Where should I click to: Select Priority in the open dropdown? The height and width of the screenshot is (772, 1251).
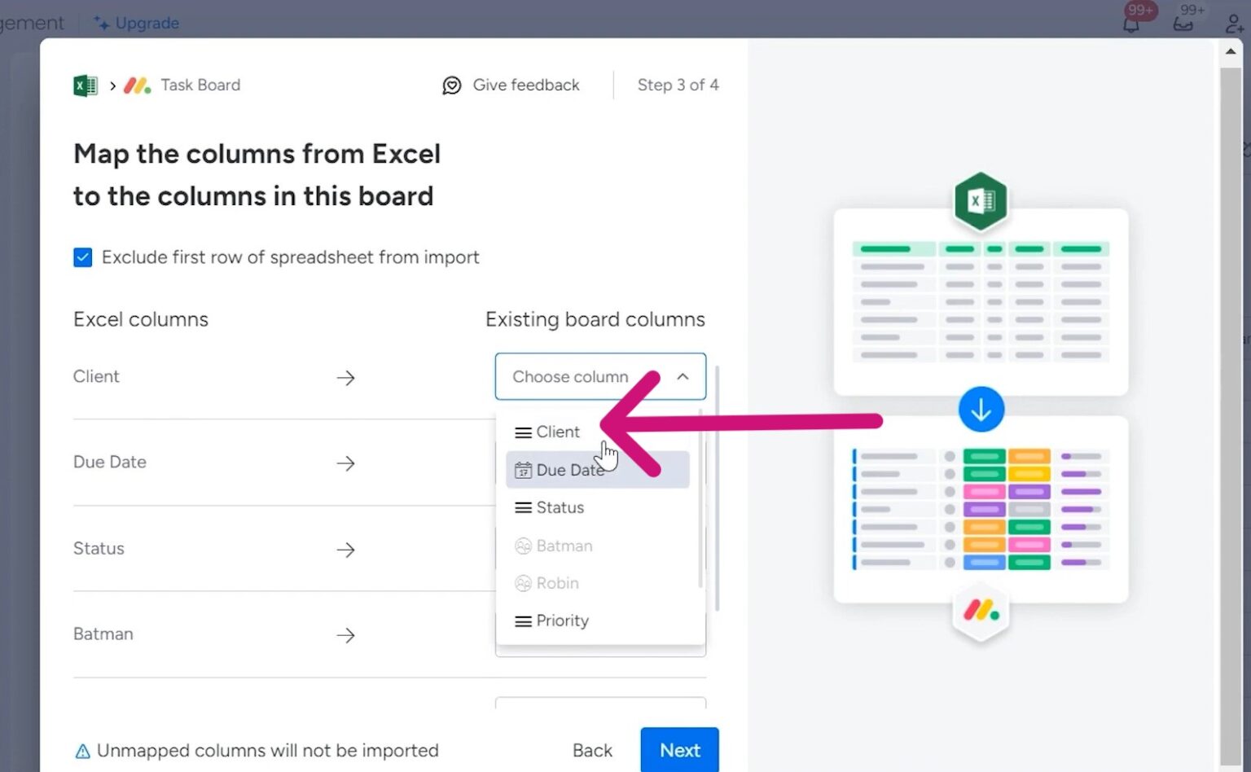click(562, 621)
